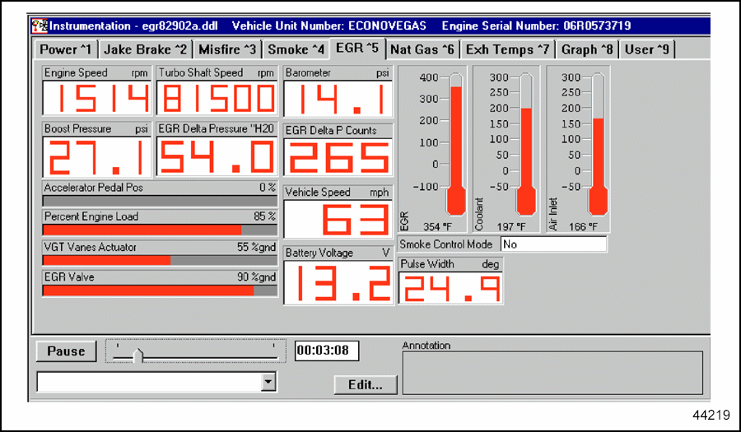Click the Coolant thermometer gauge

pos(525,144)
